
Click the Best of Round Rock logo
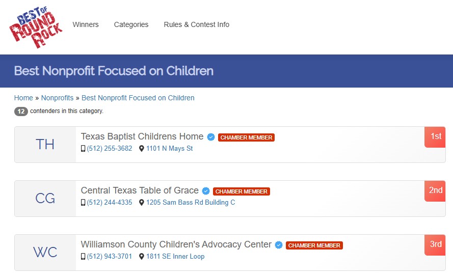[36, 28]
